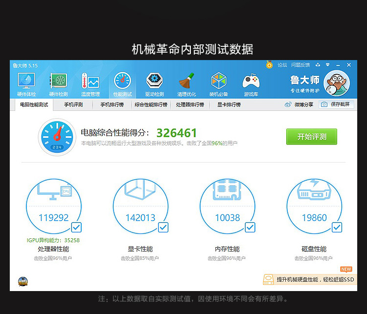This screenshot has width=367, height=314.
Task: Click the 处理器性能 label
Action: tap(53, 249)
